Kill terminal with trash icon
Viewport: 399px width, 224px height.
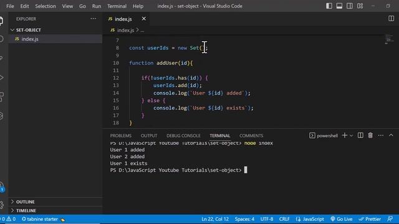point(370,136)
